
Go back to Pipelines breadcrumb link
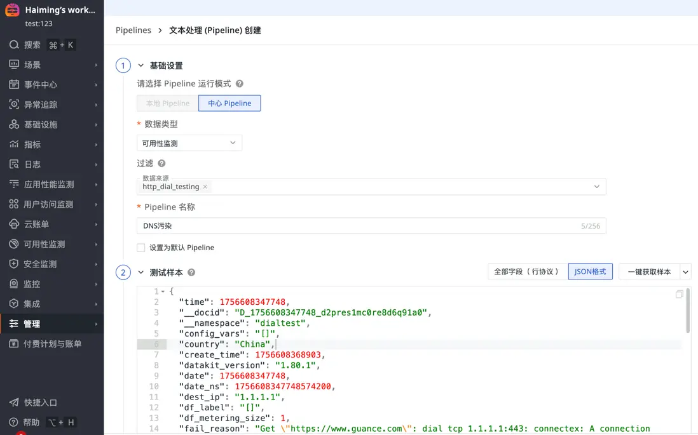click(x=133, y=30)
